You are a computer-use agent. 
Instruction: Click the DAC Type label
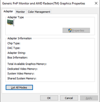(14, 48)
